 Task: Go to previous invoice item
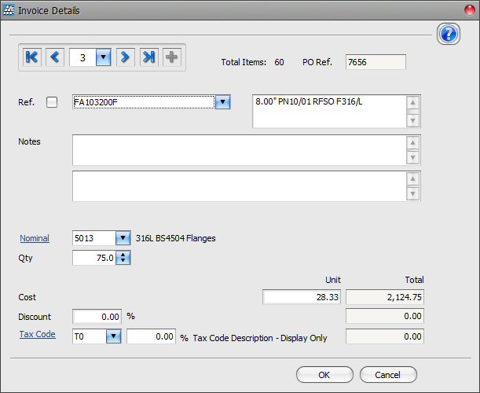point(55,57)
